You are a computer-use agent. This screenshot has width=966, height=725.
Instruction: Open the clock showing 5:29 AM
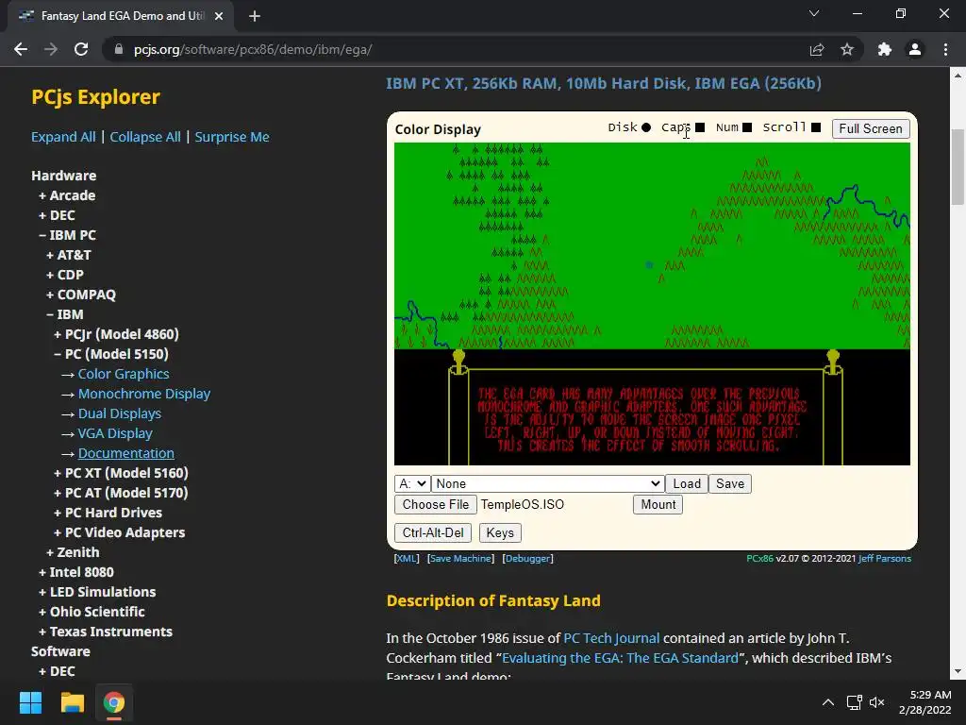point(924,702)
